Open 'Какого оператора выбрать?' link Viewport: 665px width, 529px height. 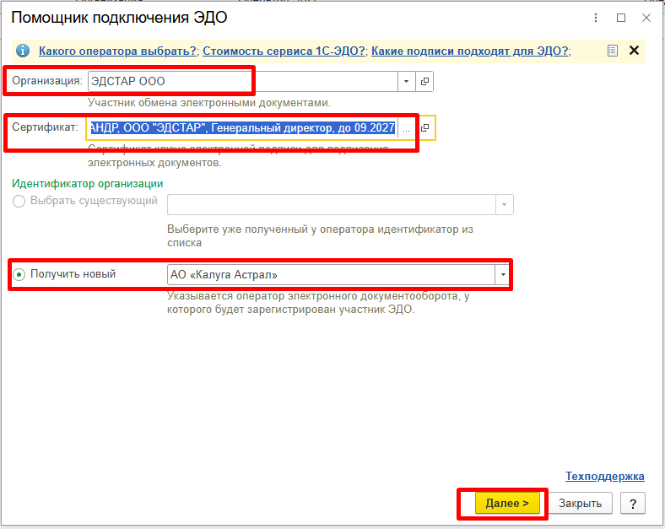pyautogui.click(x=117, y=51)
